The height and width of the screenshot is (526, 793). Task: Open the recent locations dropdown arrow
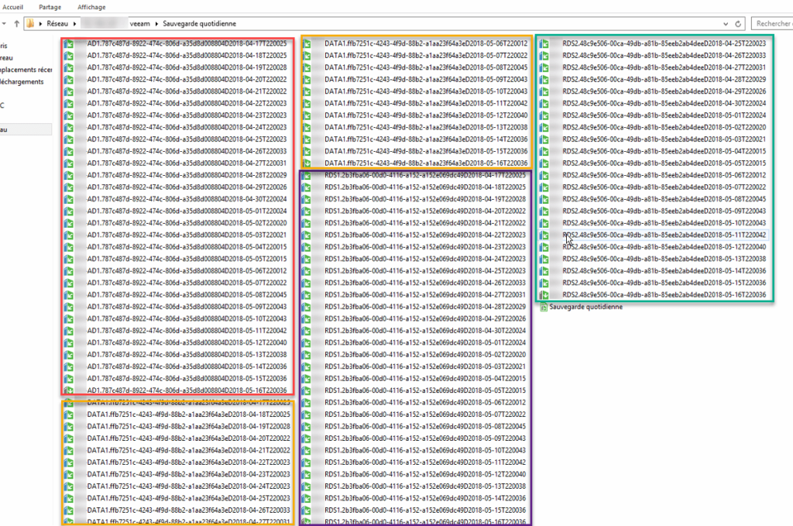pyautogui.click(x=4, y=24)
